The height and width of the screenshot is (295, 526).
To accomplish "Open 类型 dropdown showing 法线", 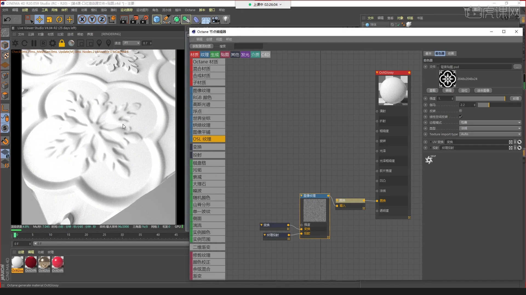I will click(490, 128).
